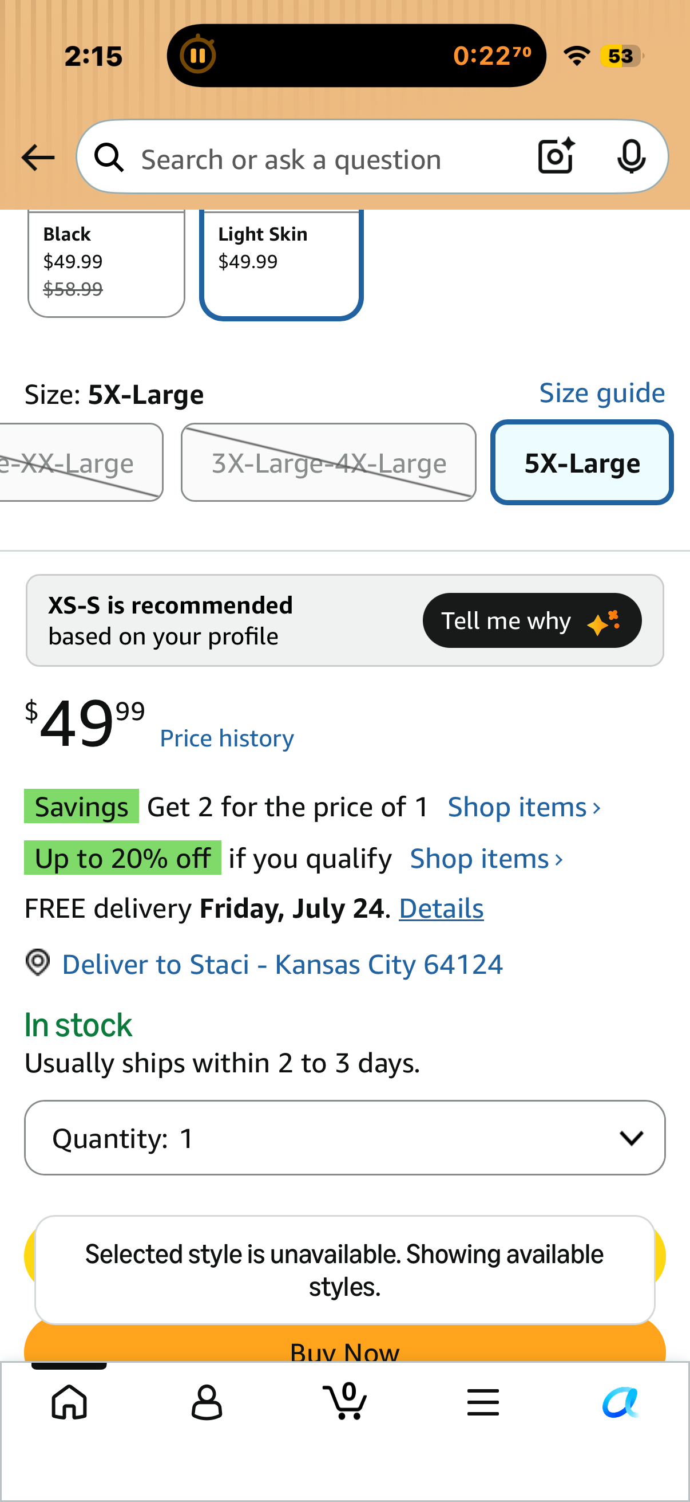Screen dimensions: 690x1502
Task: Open Home tab in bottom bar
Action: [x=69, y=1402]
